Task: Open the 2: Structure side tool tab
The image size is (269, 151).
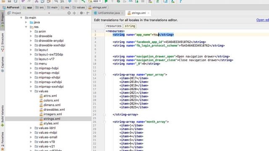Action: [3, 42]
